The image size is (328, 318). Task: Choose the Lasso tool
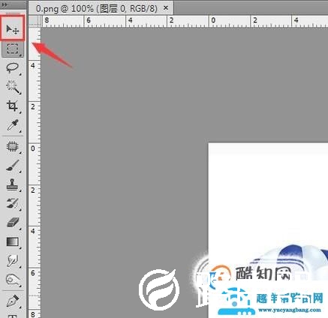[x=13, y=68]
